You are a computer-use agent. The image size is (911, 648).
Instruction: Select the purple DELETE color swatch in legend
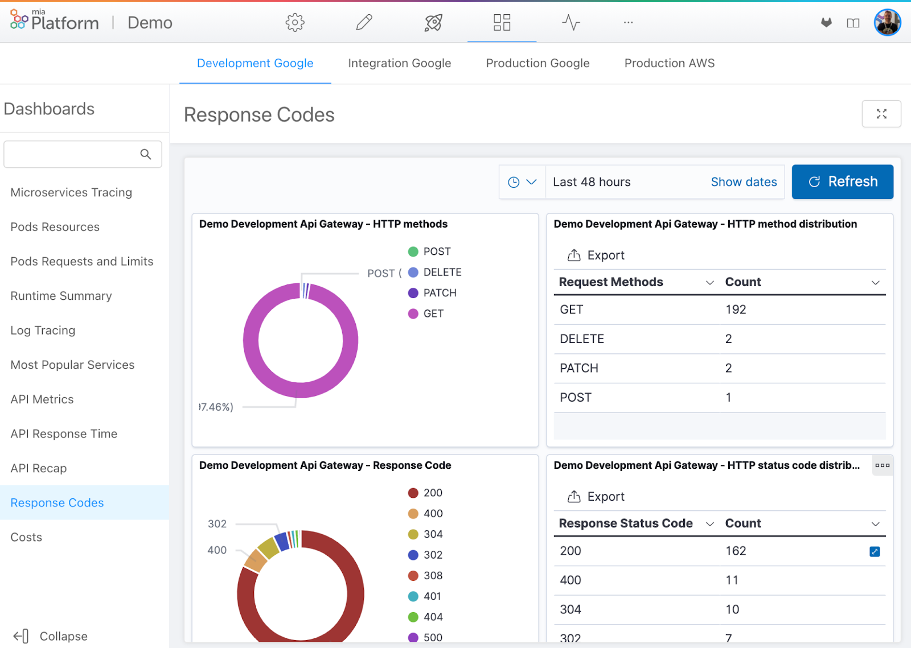(x=412, y=272)
